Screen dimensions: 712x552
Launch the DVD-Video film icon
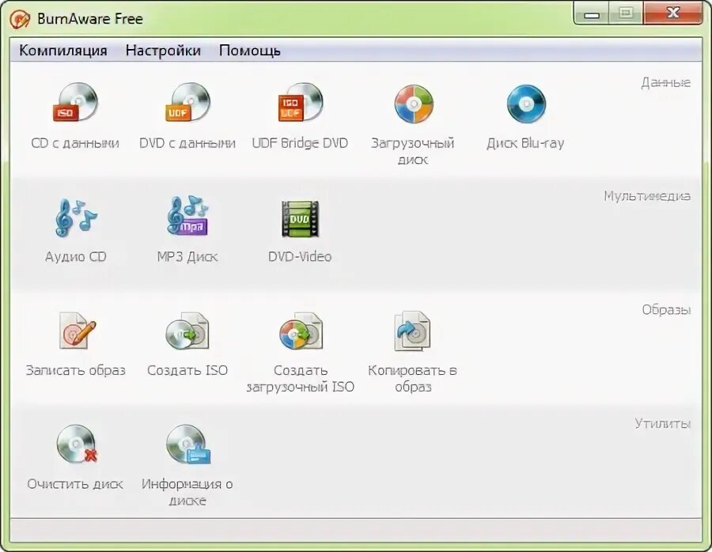300,219
